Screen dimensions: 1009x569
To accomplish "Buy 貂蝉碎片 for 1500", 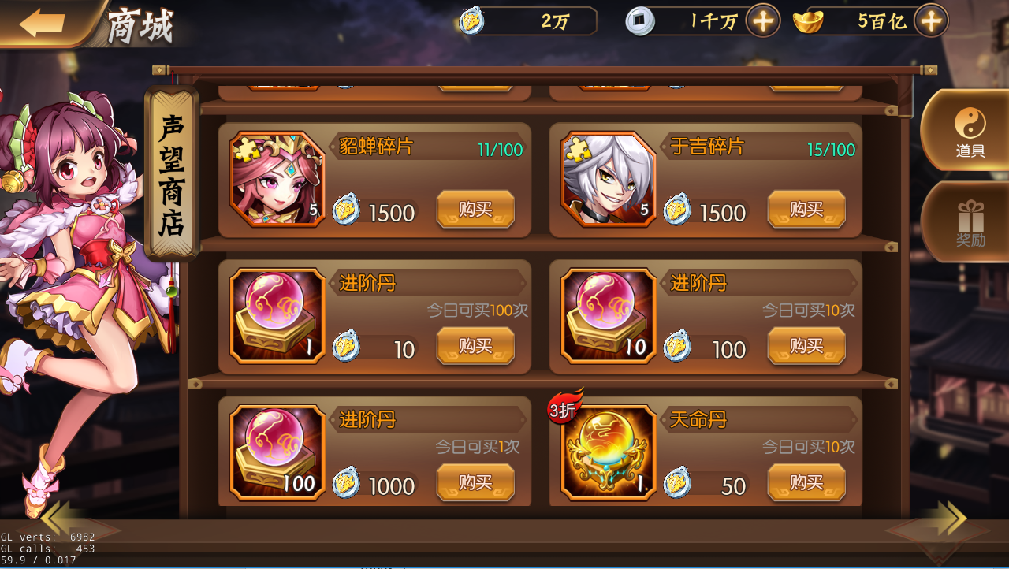I will click(x=475, y=210).
